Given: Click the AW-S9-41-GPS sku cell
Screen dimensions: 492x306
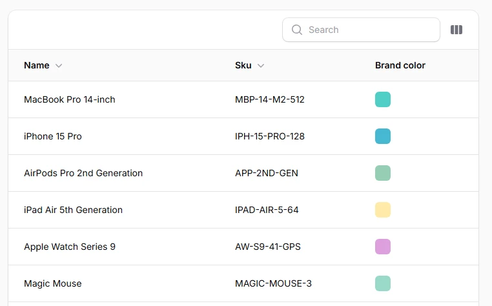Looking at the screenshot, I should (268, 247).
